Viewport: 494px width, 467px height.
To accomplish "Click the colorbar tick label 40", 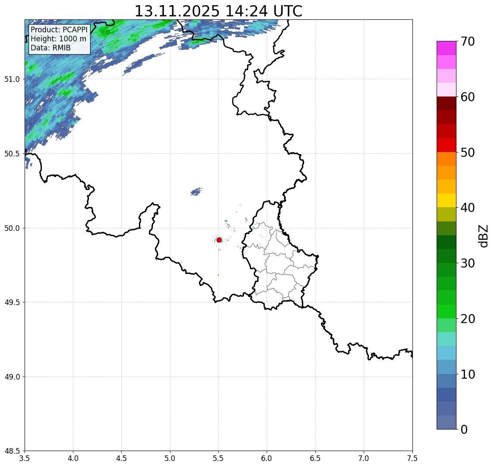I will [x=468, y=208].
